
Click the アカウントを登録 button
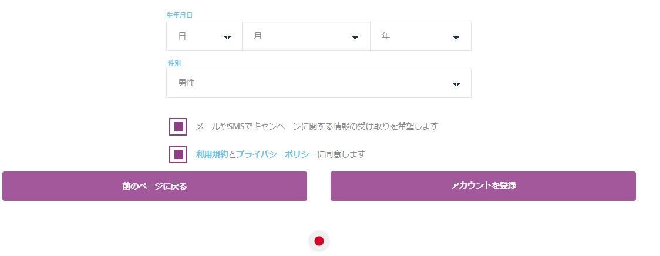tap(483, 186)
